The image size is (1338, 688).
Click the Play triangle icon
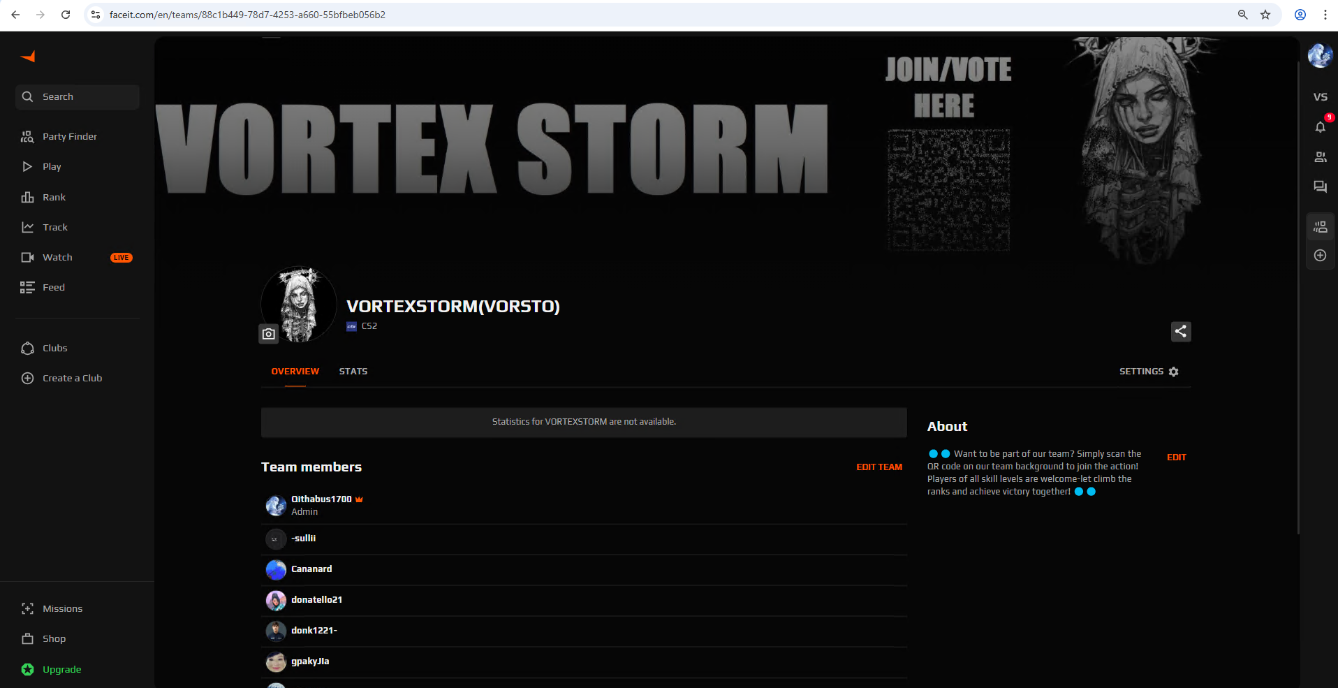(27, 167)
